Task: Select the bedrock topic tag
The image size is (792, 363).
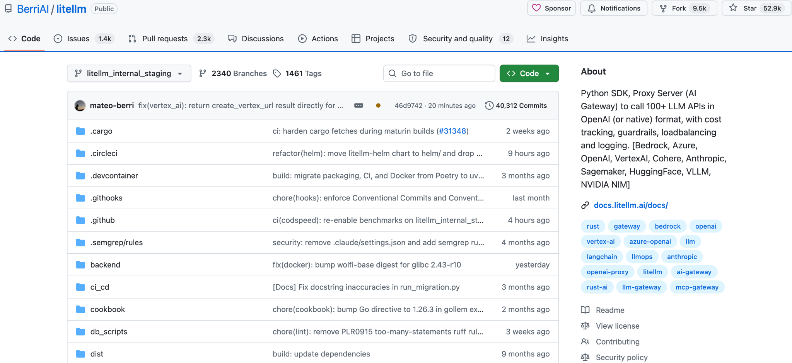Action: click(x=667, y=226)
